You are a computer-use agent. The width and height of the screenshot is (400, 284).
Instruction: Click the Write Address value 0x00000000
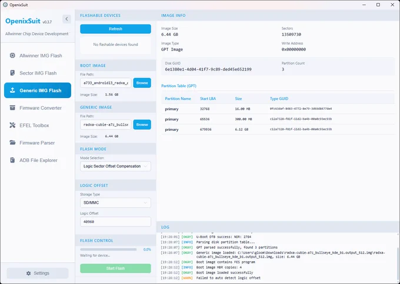(294, 49)
